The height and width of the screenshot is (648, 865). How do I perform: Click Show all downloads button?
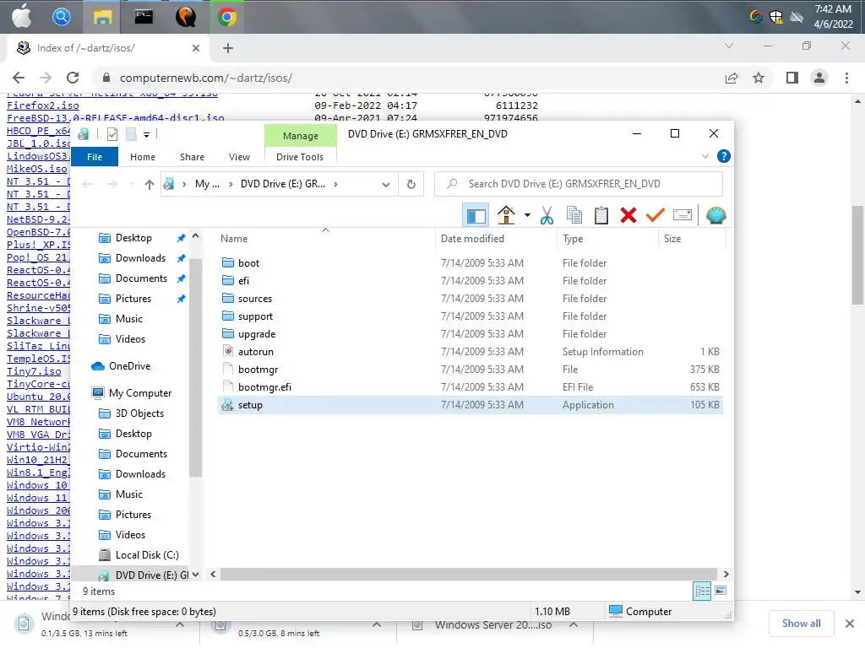click(801, 624)
